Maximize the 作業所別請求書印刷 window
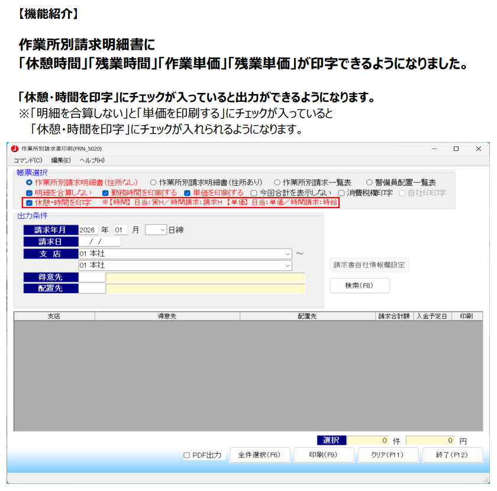 point(456,149)
